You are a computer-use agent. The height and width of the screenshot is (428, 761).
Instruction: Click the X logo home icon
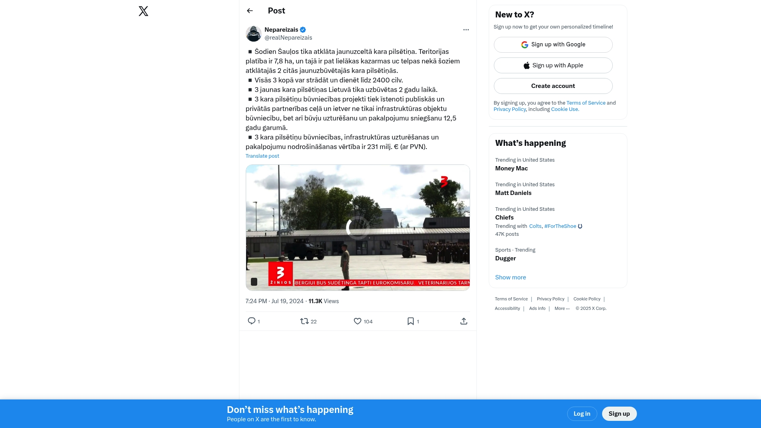(x=143, y=11)
